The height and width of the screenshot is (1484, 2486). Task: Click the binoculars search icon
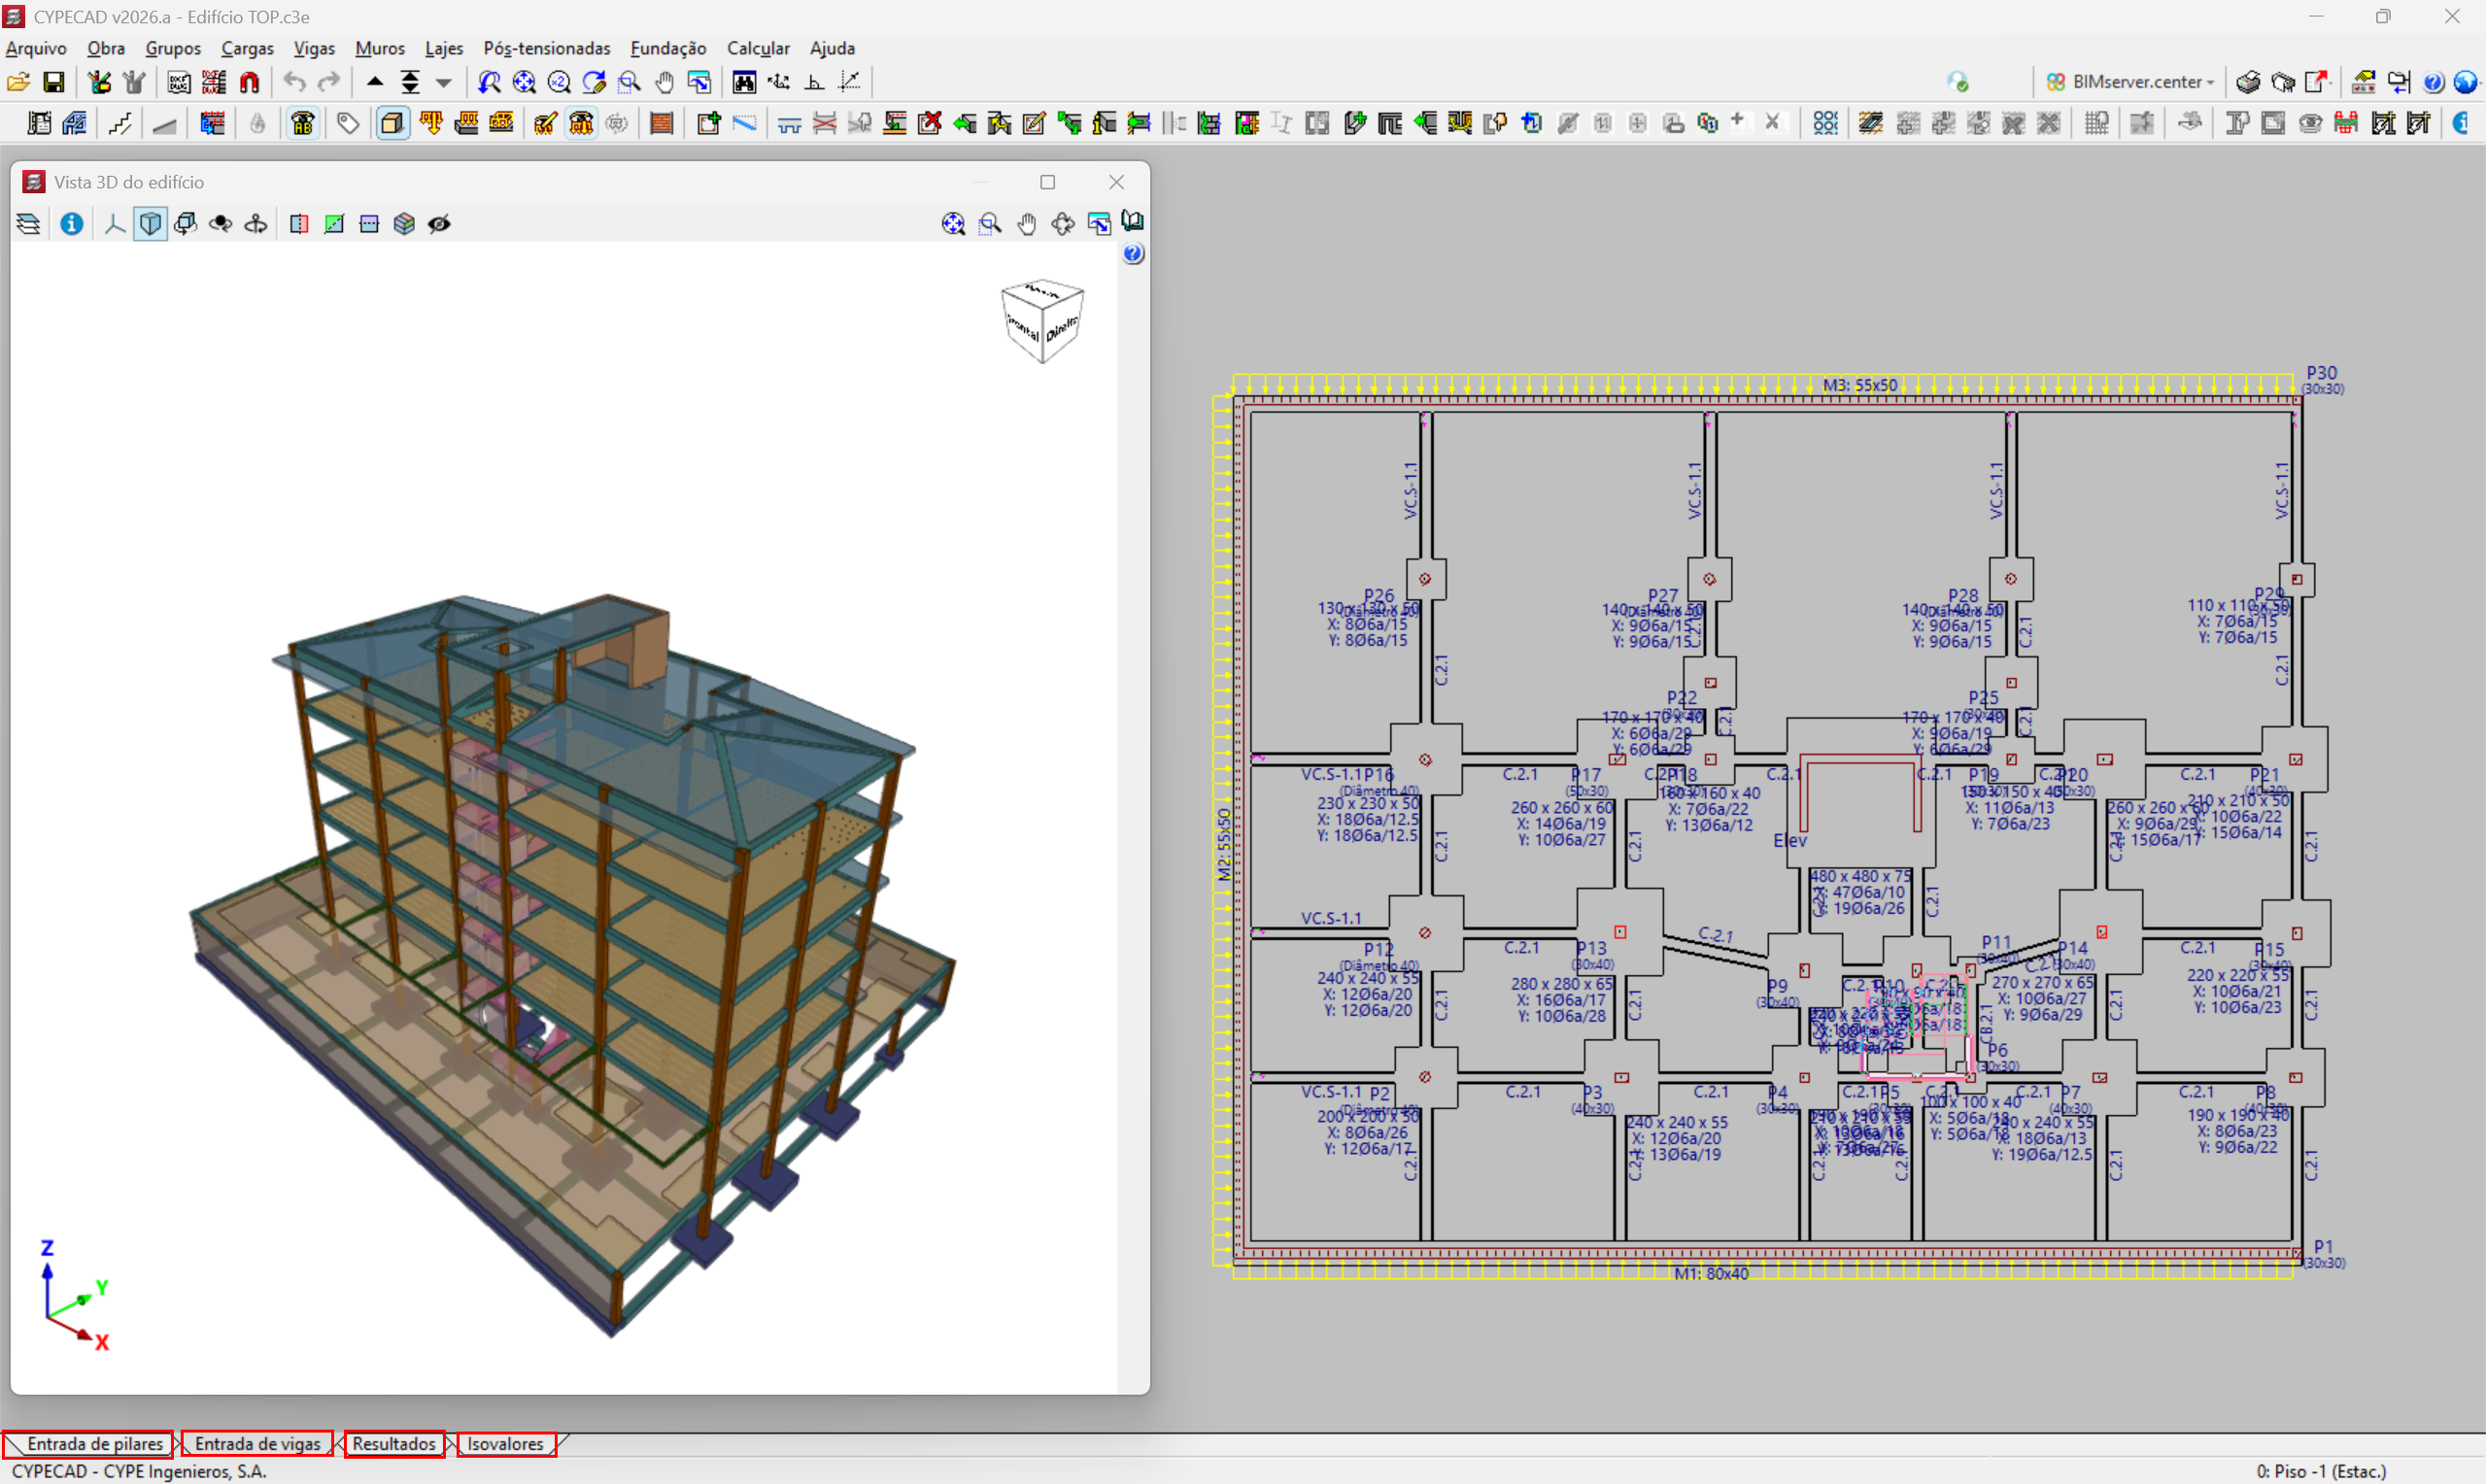pyautogui.click(x=744, y=82)
